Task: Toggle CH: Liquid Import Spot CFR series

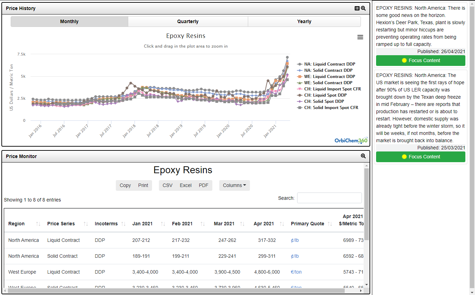Action: coord(329,89)
